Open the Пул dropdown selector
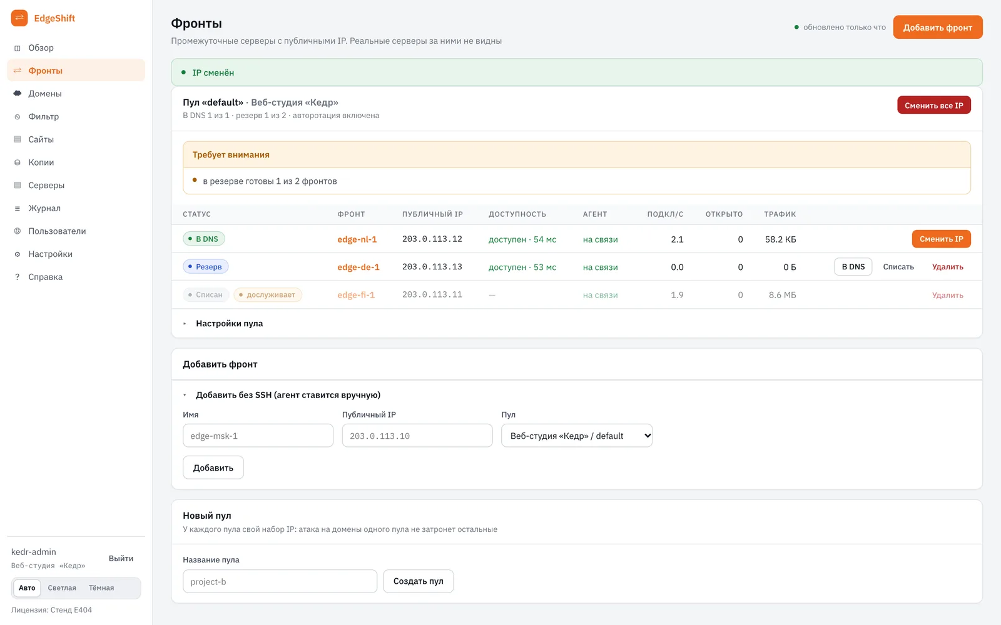 [577, 436]
